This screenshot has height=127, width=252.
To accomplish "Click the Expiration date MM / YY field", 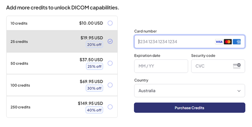I will pyautogui.click(x=161, y=66).
